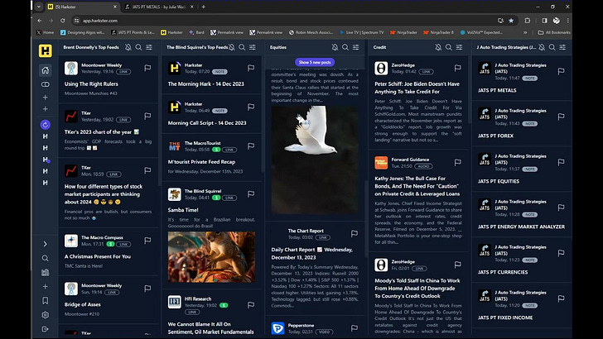Image resolution: width=603 pixels, height=339 pixels.
Task: Click the Forward Guidance avatar
Action: coord(381,163)
